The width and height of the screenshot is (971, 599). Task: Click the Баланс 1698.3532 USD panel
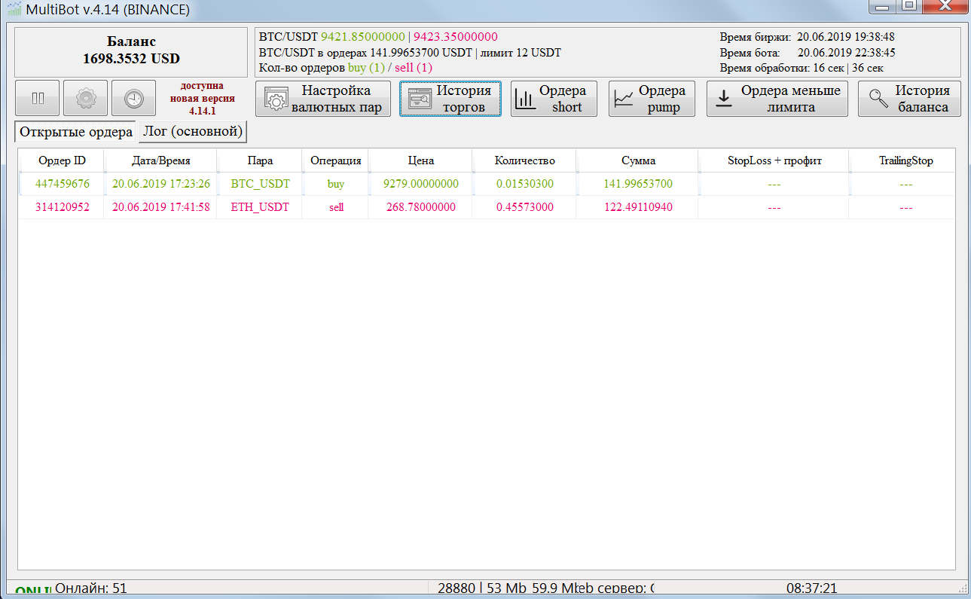pos(131,51)
